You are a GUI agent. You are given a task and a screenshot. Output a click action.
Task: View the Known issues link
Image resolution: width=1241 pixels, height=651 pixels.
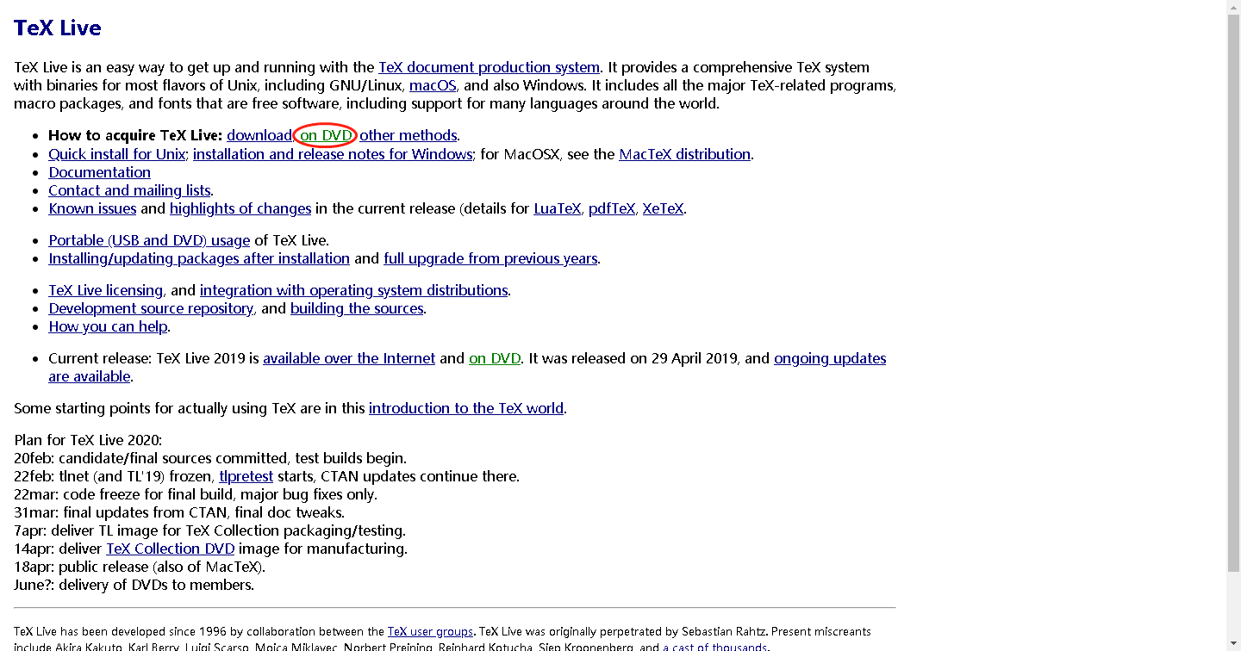(92, 208)
